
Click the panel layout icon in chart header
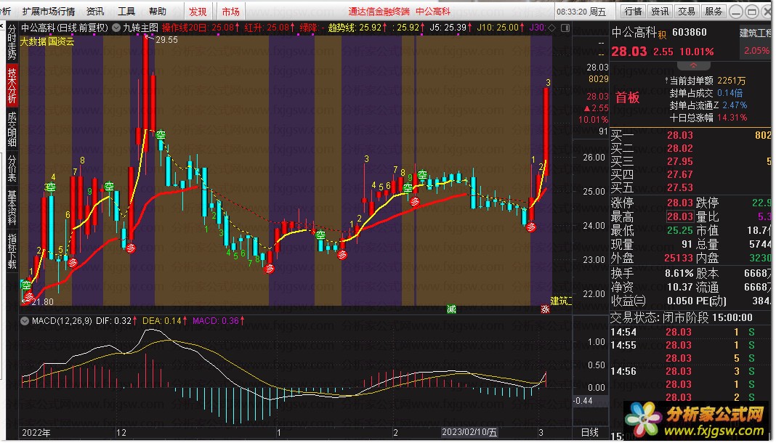click(565, 28)
